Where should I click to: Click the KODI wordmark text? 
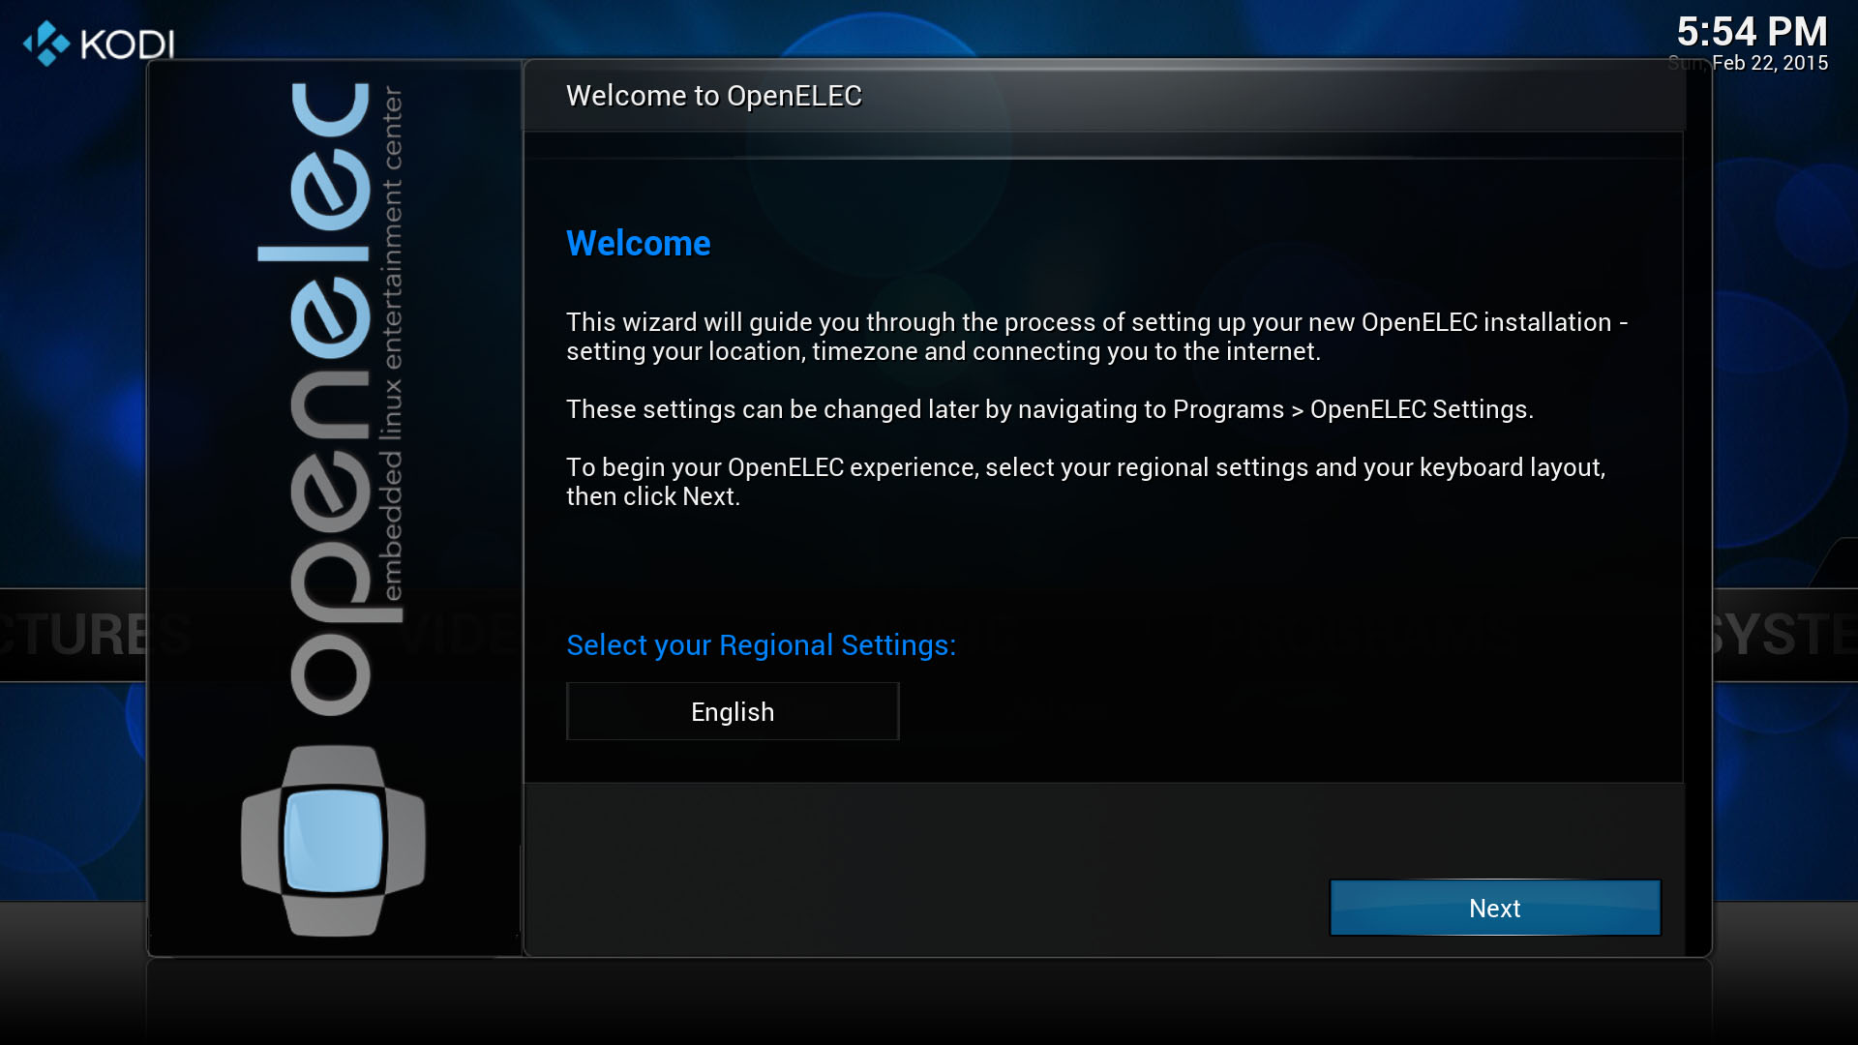coord(127,45)
